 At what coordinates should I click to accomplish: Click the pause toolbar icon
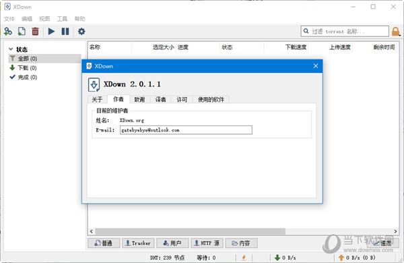(65, 32)
